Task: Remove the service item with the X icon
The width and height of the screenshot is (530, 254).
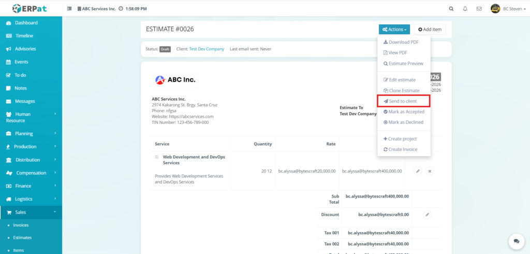Action: 429,171
